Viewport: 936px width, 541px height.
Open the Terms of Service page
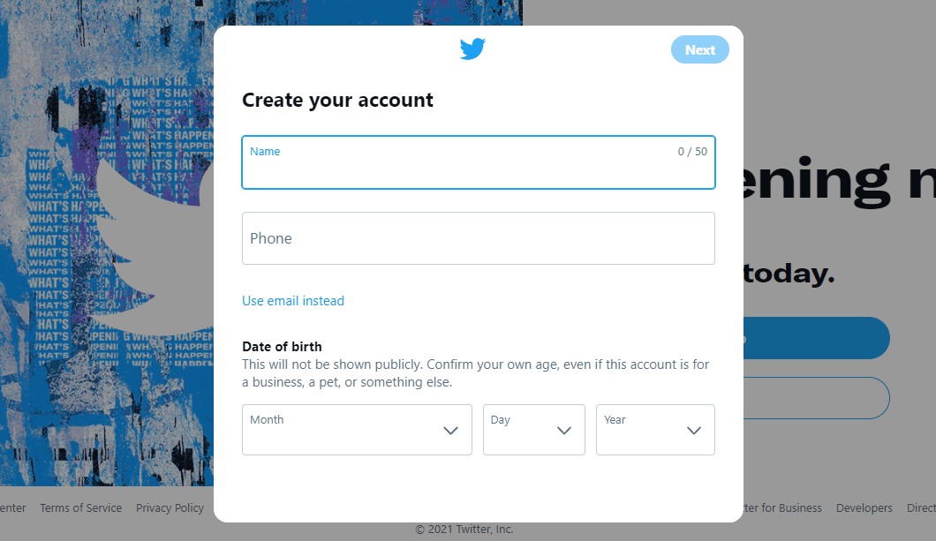(x=80, y=507)
